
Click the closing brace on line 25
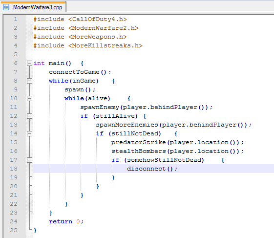coord(35,231)
